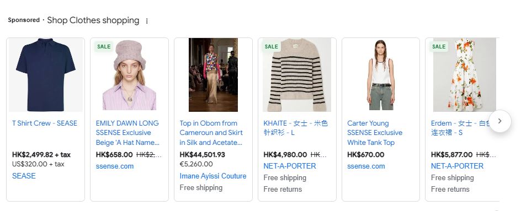Open the KHAITE sweater title link

296,128
